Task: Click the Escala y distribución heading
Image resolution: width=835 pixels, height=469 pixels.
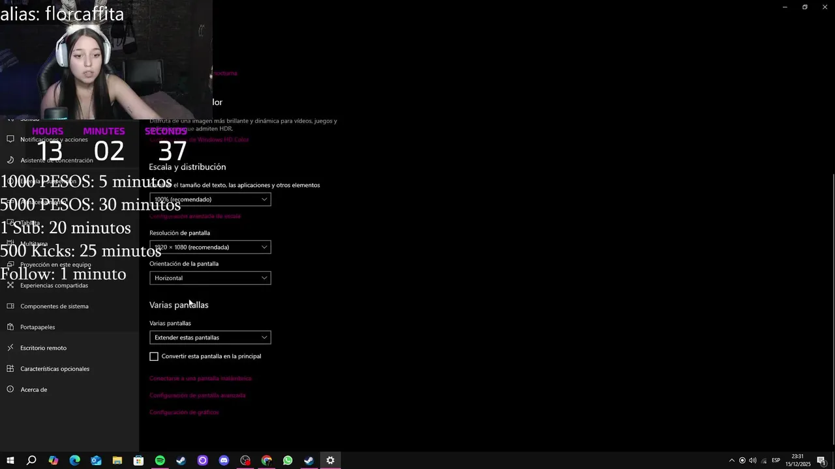Action: [187, 167]
